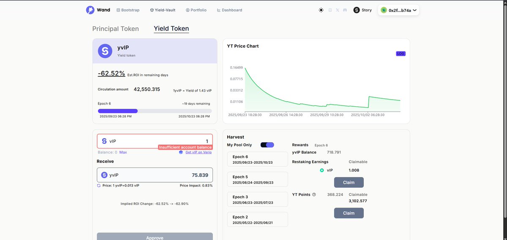Open the Discord icon in header

point(345,10)
